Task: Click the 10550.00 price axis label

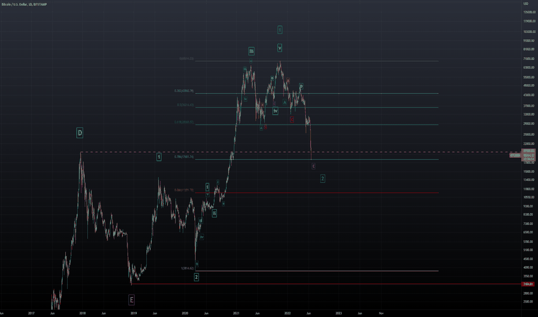Action: click(529, 197)
